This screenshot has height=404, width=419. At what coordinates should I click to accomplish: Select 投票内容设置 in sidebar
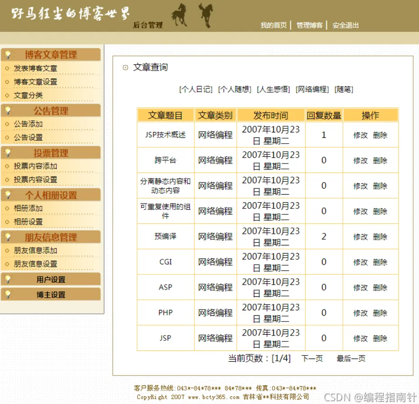tap(36, 180)
